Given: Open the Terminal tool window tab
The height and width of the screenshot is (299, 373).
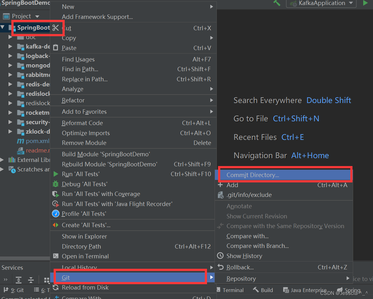Looking at the screenshot, I should pyautogui.click(x=230, y=290).
